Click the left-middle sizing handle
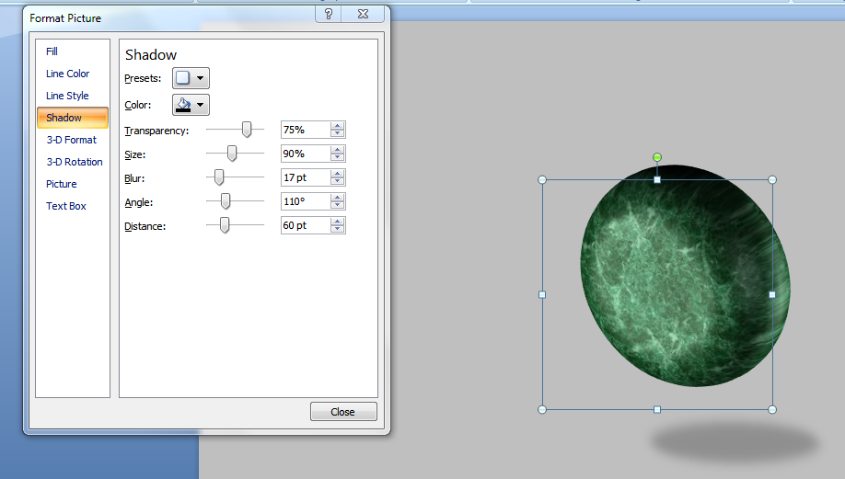845x479 pixels. point(542,294)
